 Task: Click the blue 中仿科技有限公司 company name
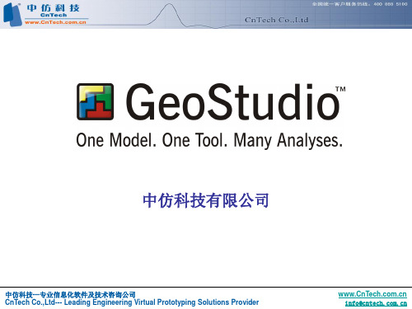[206, 200]
